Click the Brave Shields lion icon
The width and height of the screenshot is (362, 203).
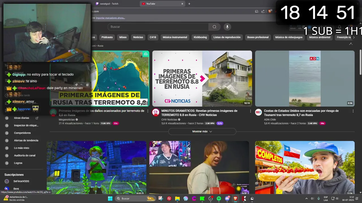click(270, 11)
